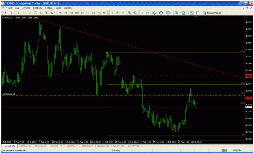Set chart type to line chart
Screen dimensions: 254x153
coord(123,13)
